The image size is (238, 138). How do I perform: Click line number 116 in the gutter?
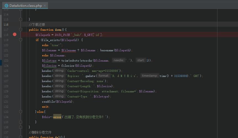point(6,25)
